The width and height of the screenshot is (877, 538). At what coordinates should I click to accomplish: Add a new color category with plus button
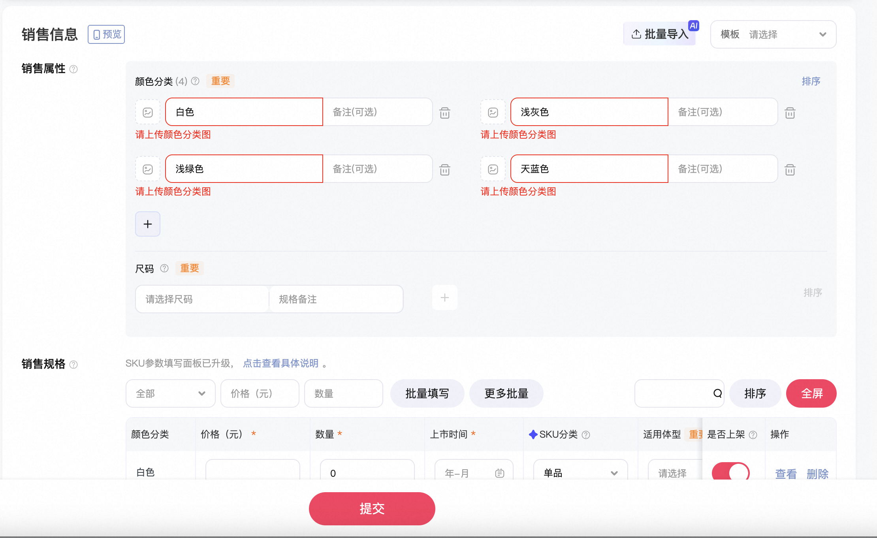pyautogui.click(x=148, y=224)
